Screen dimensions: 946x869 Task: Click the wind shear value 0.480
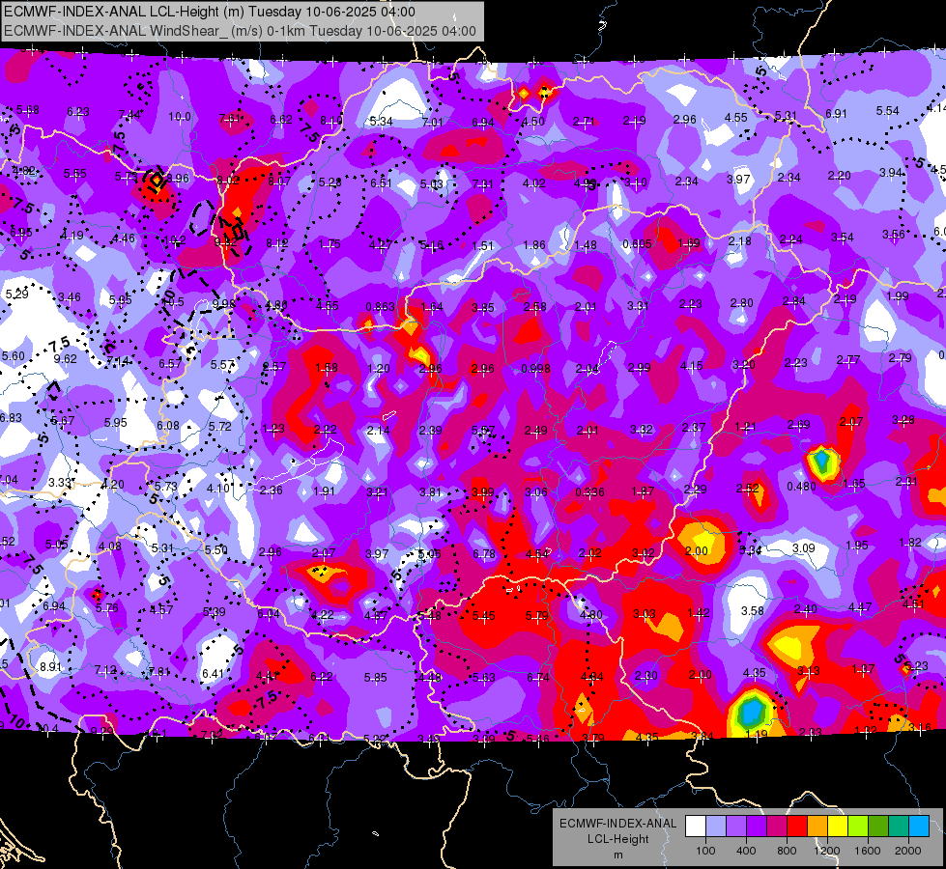(x=801, y=486)
